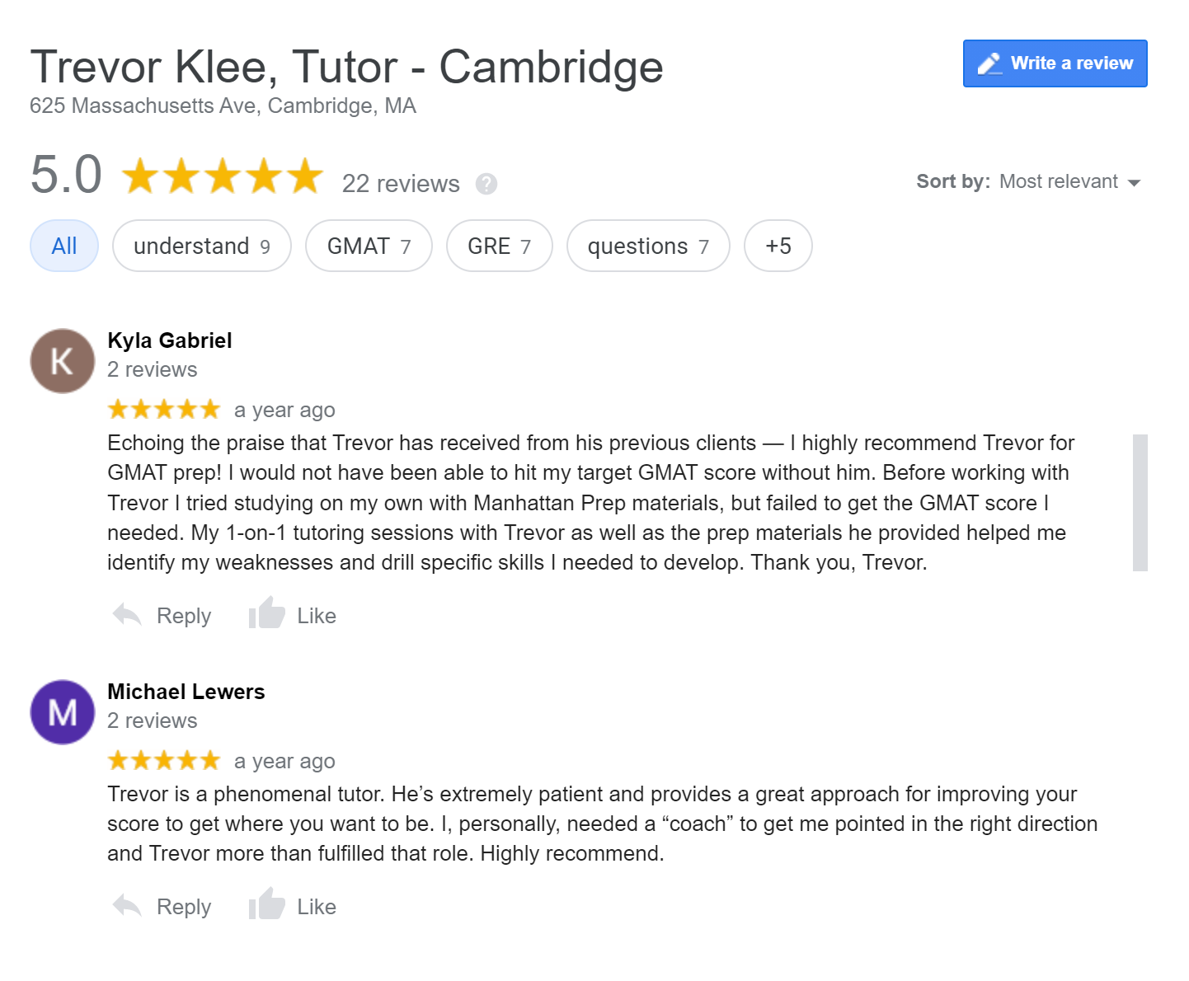Click the sort dropdown arrow
The height and width of the screenshot is (981, 1189).
point(1135,183)
